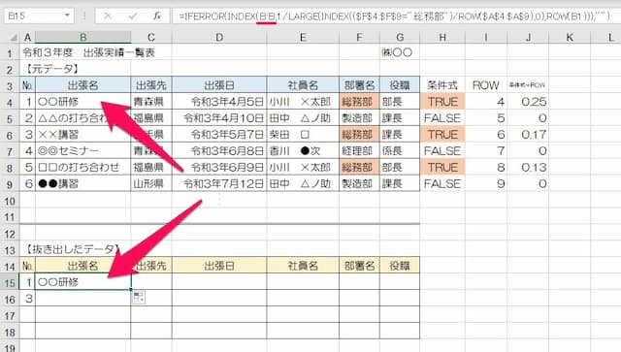Click date cell 令和3年4月5日
The image size is (621, 352).
(x=219, y=102)
